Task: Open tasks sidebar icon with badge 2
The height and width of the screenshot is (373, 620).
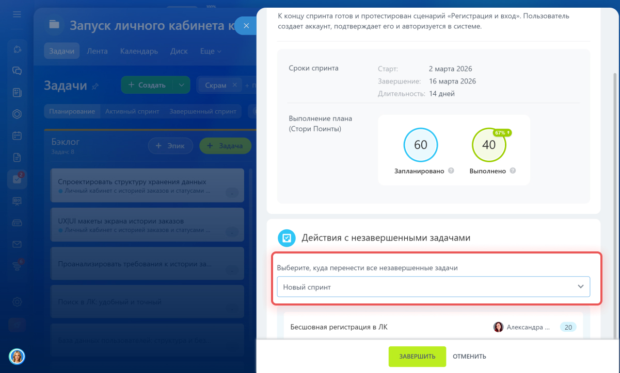Action: (x=17, y=179)
